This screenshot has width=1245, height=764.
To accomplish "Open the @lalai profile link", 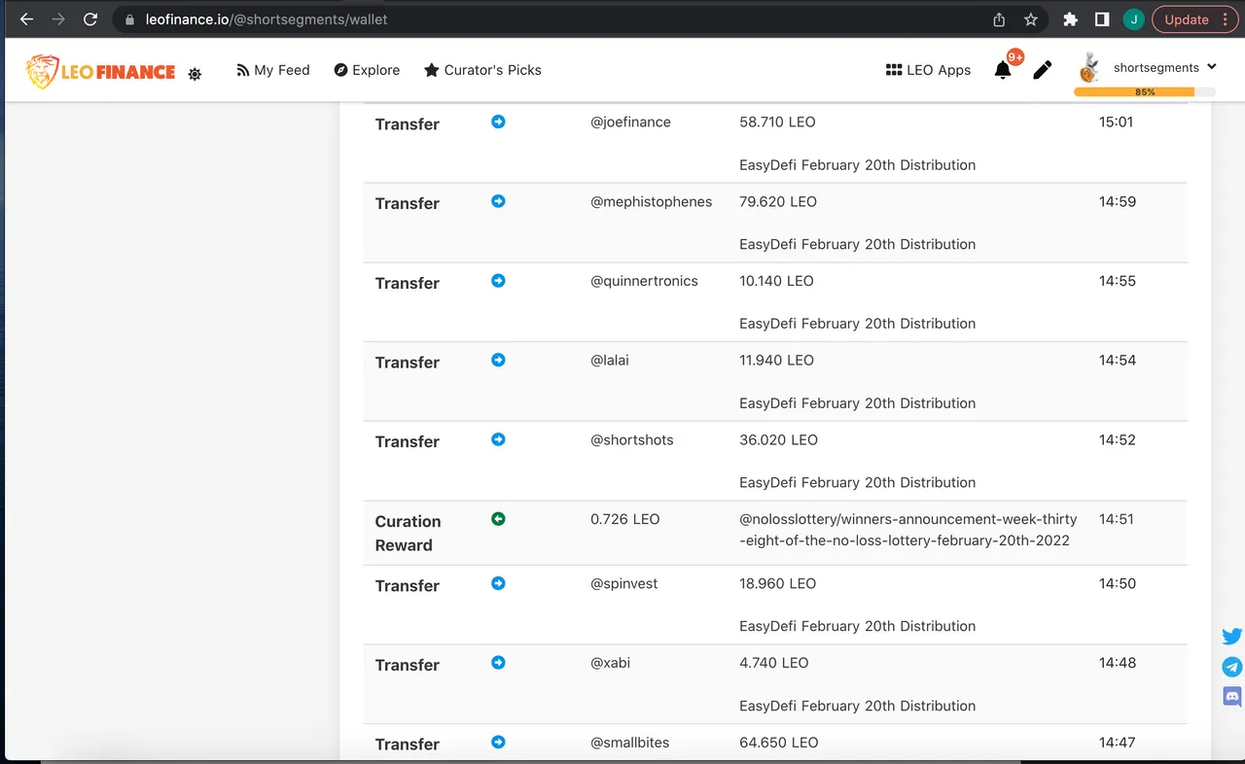I will [610, 360].
